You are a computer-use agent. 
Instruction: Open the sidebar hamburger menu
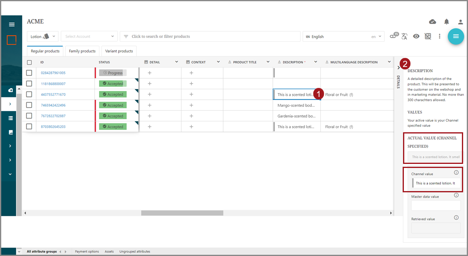click(12, 24)
